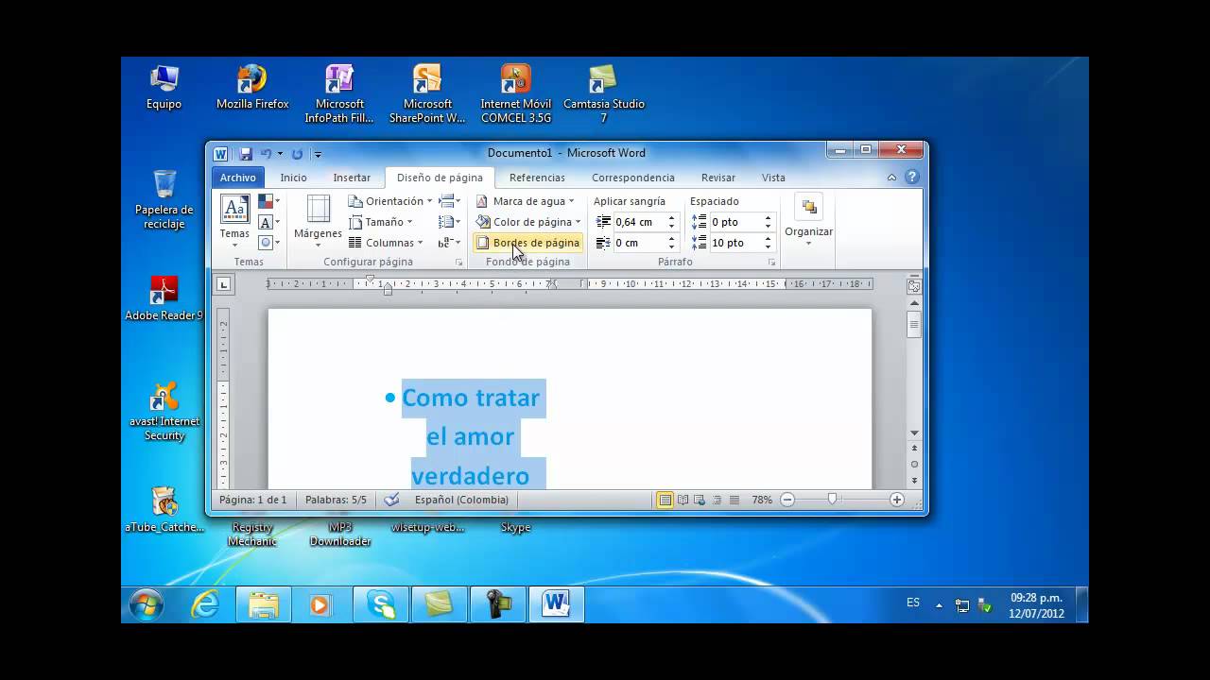Click zoom in plus button
Screen dimensions: 1210x680
(897, 500)
